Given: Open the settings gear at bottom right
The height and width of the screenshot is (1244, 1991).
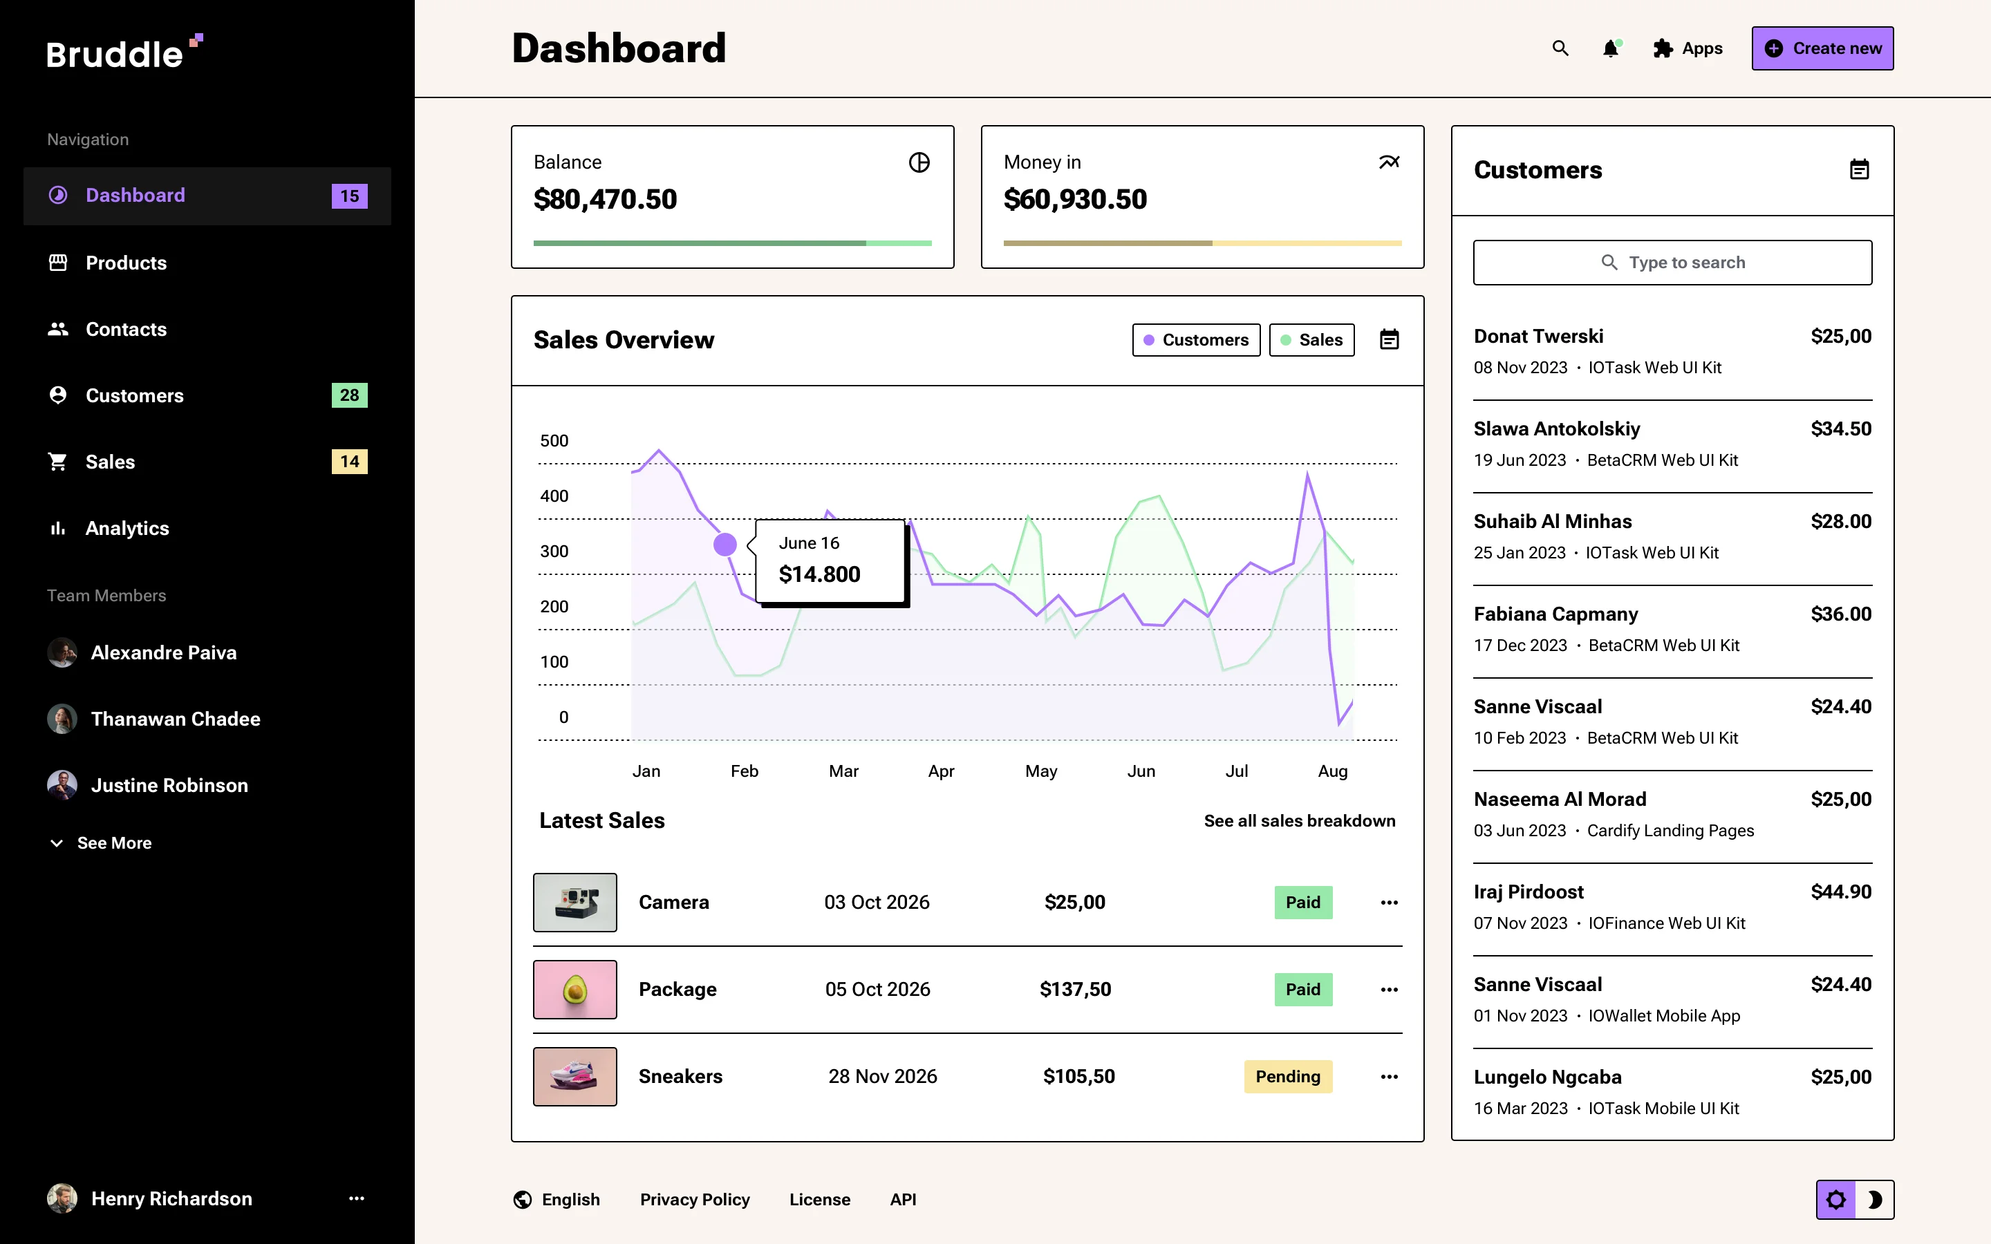Looking at the screenshot, I should point(1836,1199).
